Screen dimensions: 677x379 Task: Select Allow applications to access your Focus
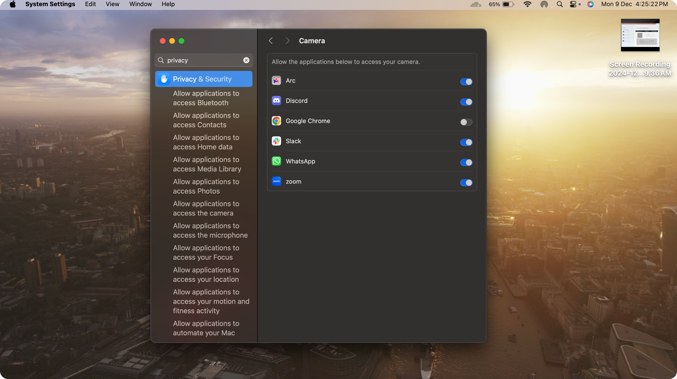(x=206, y=252)
